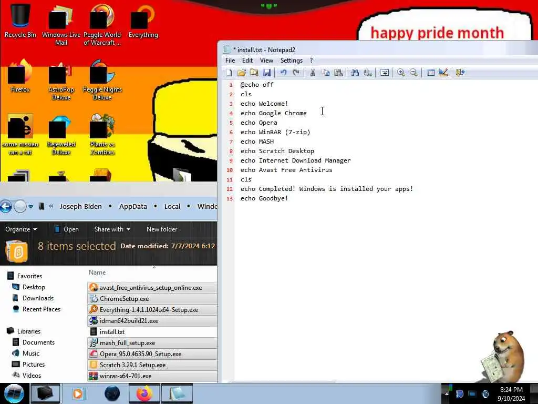Navigate to Joseph Biden in the address bar

pyautogui.click(x=80, y=206)
